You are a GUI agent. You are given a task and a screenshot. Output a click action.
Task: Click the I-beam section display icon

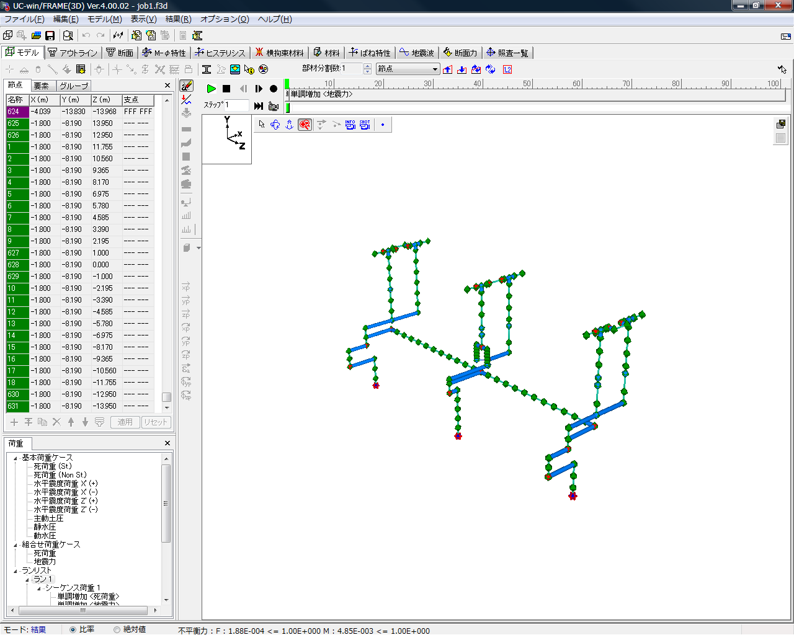(207, 69)
